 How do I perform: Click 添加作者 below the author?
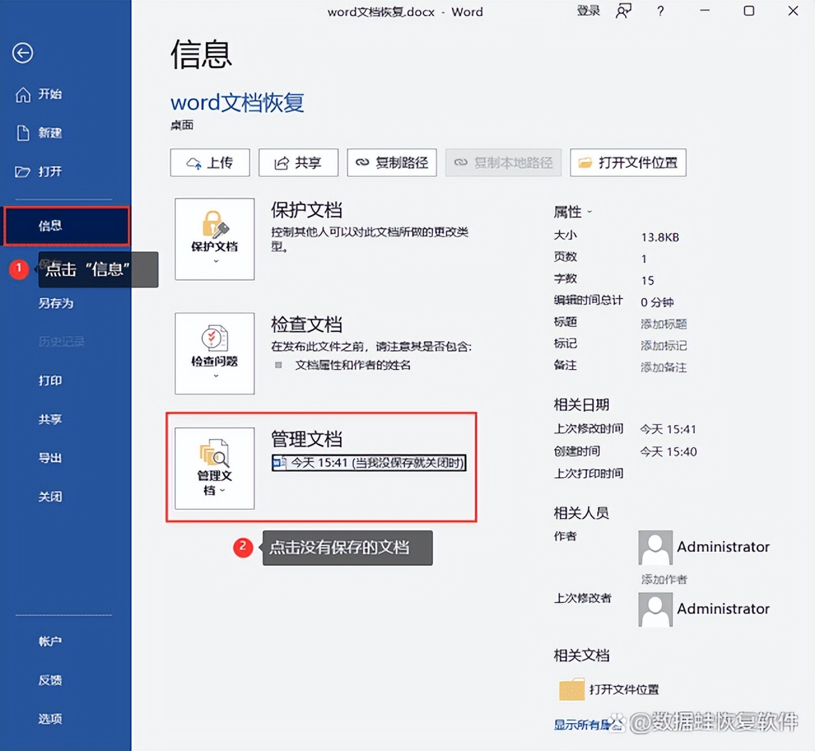663,579
